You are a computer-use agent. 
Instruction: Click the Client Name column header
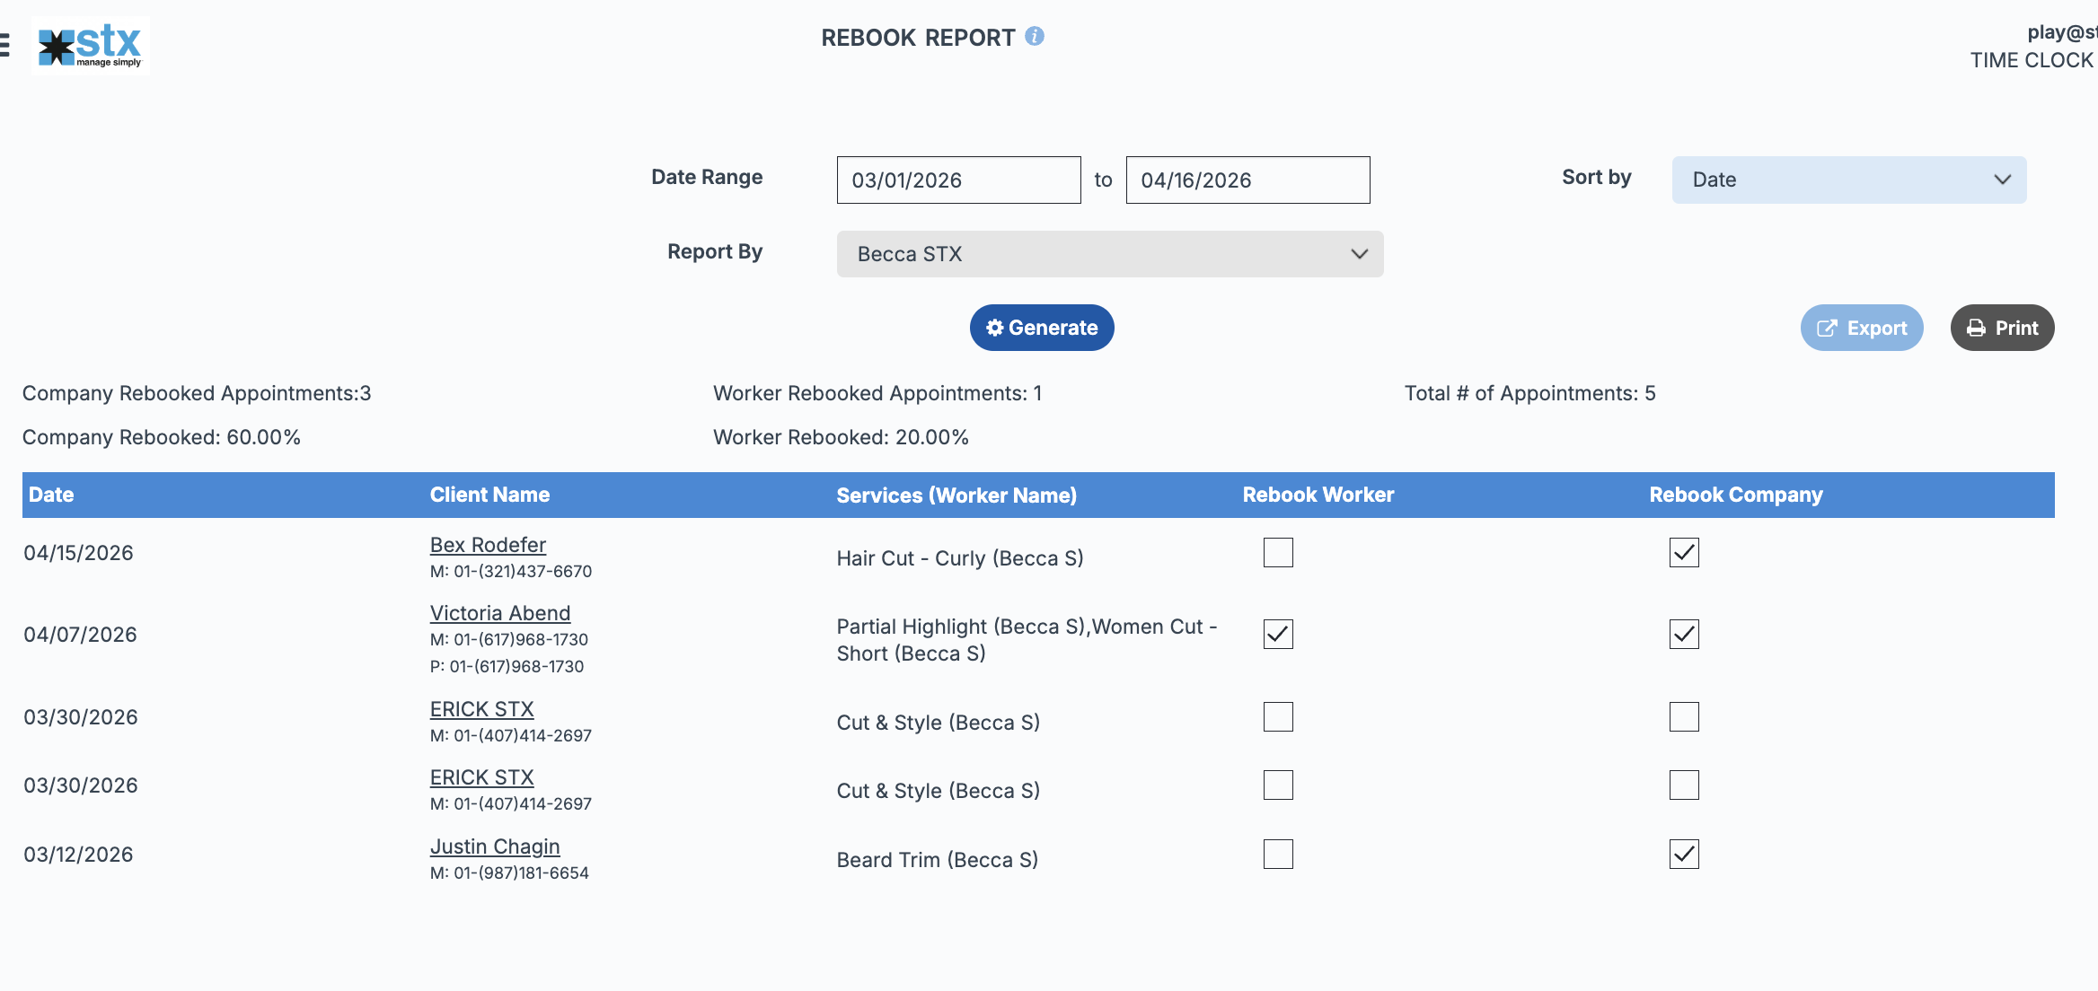(489, 495)
